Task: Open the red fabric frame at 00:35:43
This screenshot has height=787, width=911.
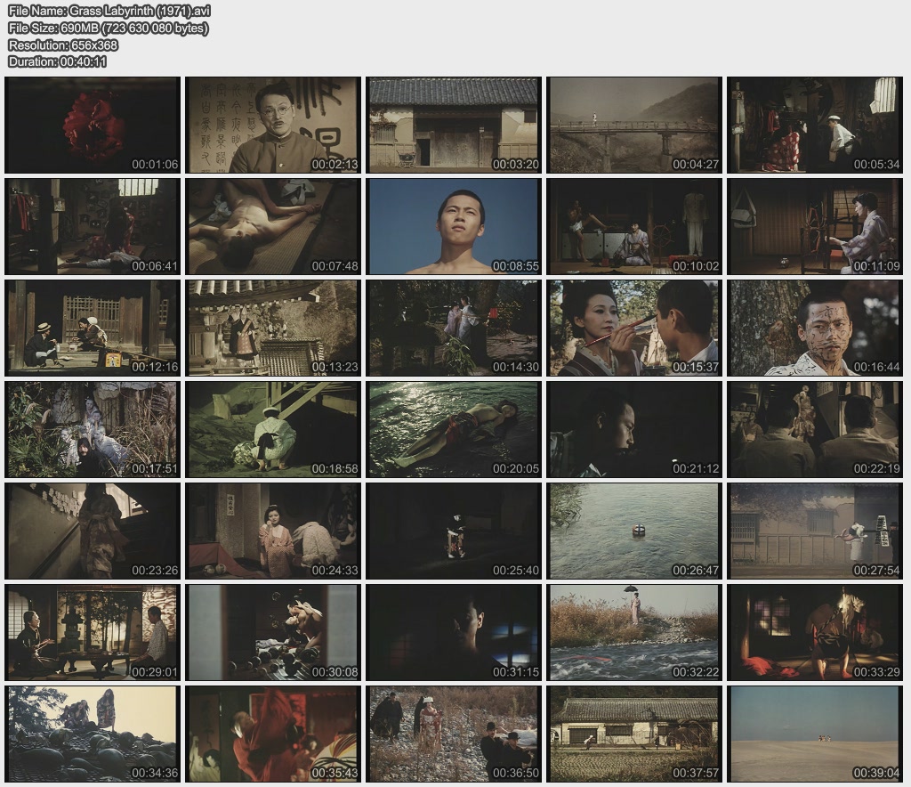Action: coord(273,734)
